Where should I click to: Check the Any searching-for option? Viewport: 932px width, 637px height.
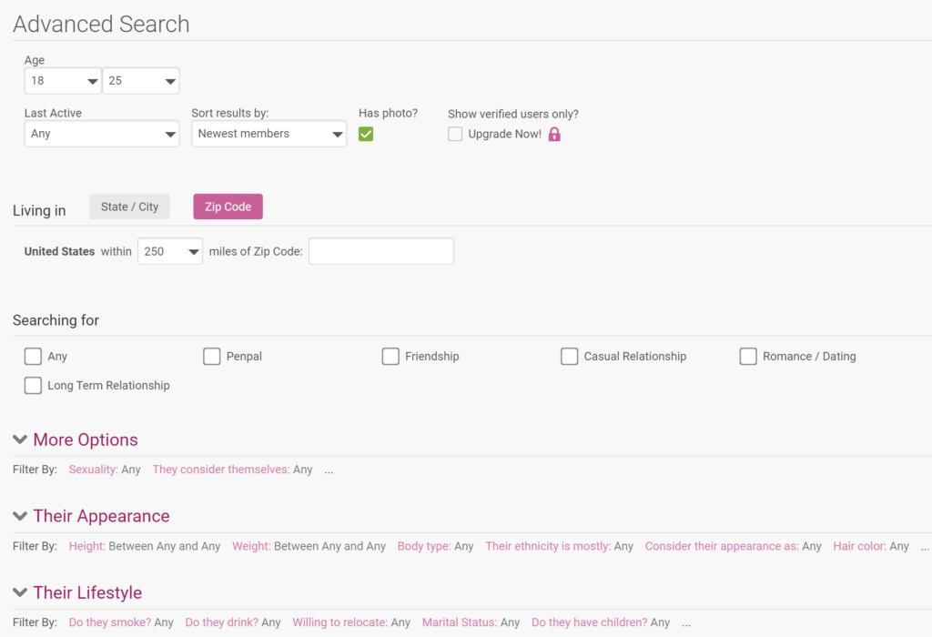34,357
